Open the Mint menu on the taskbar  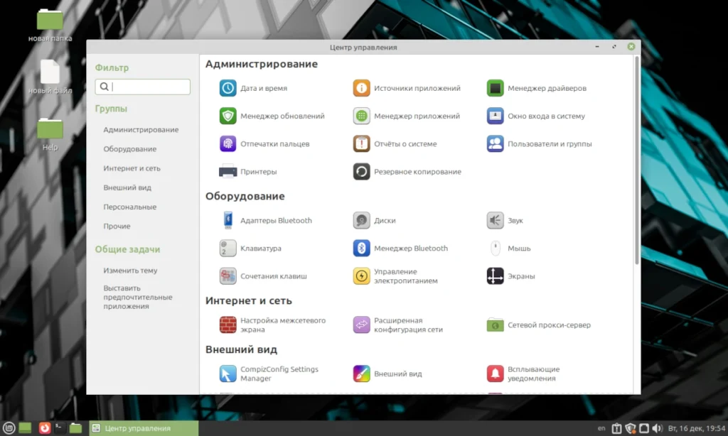coord(9,428)
